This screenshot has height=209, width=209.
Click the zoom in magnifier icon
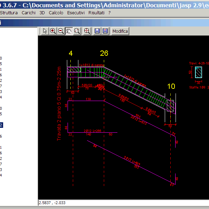[x=53, y=31]
